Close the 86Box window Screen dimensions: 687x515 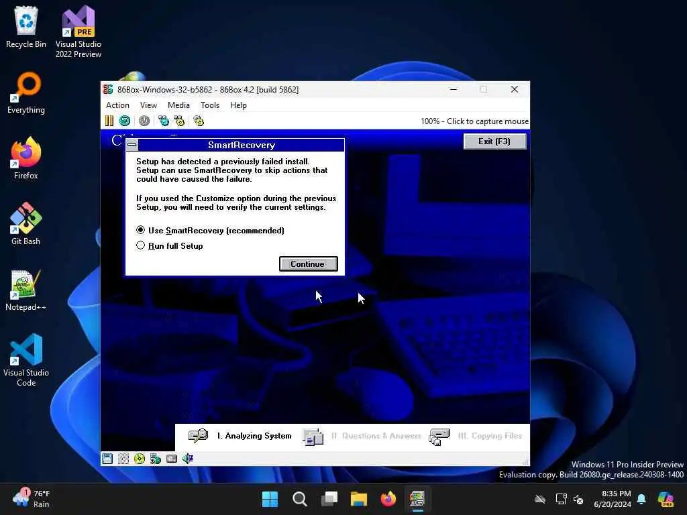click(x=515, y=89)
